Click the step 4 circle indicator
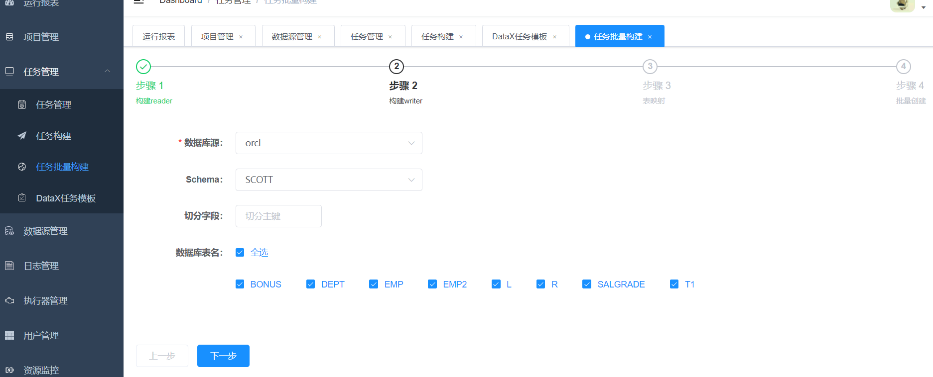Screen dimensions: 933x377 904,66
